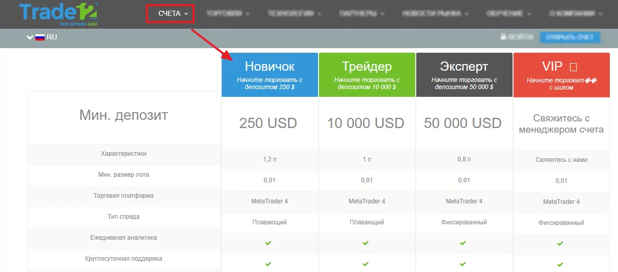Click Плавающий in the Трейдер column
This screenshot has width=618, height=272.
point(367,222)
